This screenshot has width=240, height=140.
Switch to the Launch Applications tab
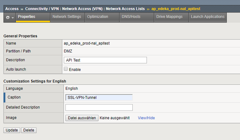207,17
